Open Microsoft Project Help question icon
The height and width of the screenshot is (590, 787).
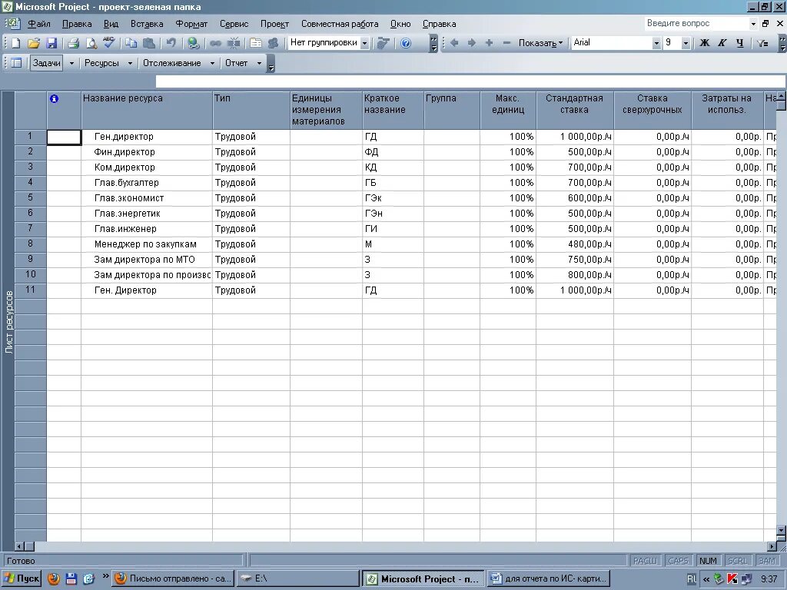406,43
